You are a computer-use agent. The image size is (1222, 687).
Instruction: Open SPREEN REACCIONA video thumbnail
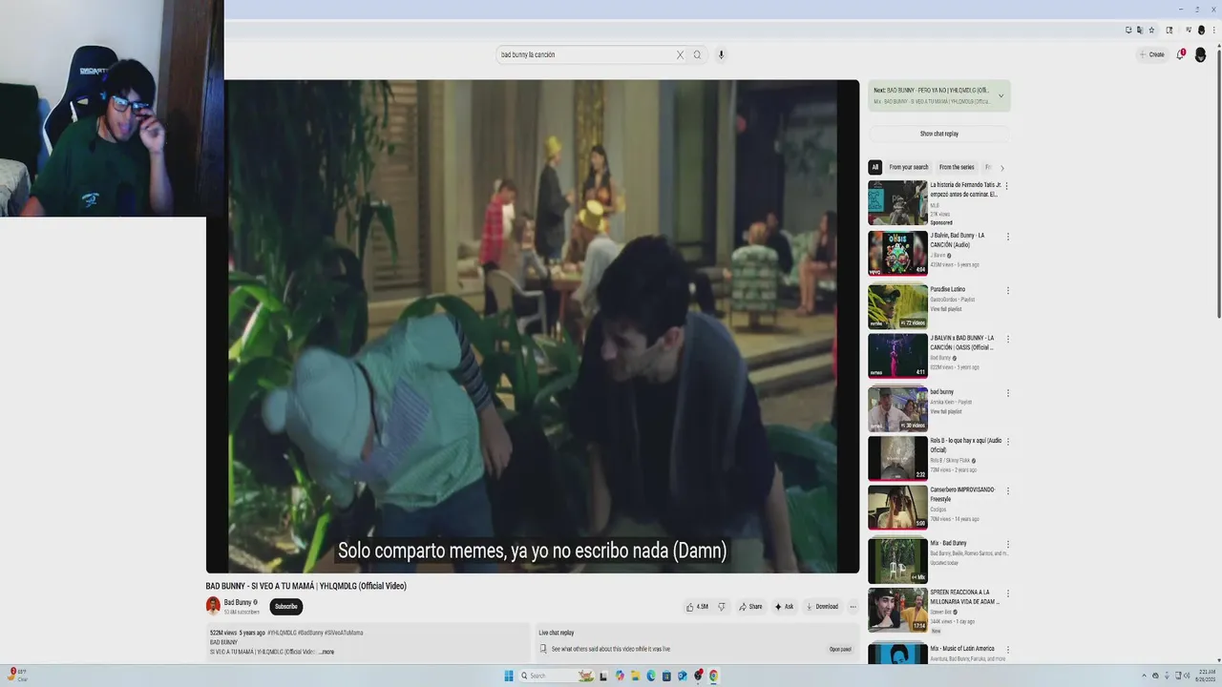point(897,611)
